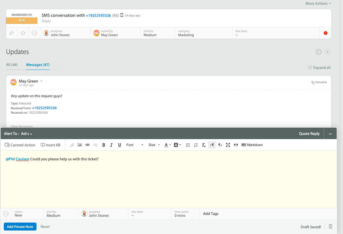The width and height of the screenshot is (343, 234).
Task: Expand the editor to fullscreen
Action: pos(228,145)
